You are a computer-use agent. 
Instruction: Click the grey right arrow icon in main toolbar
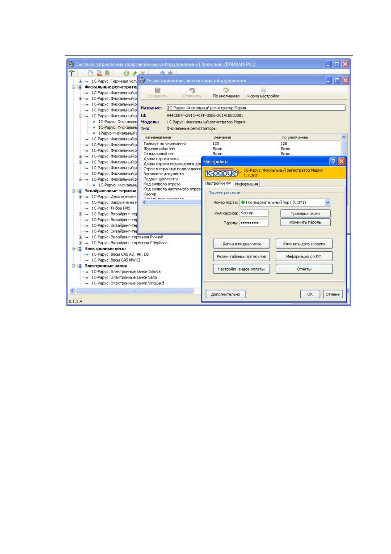tap(171, 73)
